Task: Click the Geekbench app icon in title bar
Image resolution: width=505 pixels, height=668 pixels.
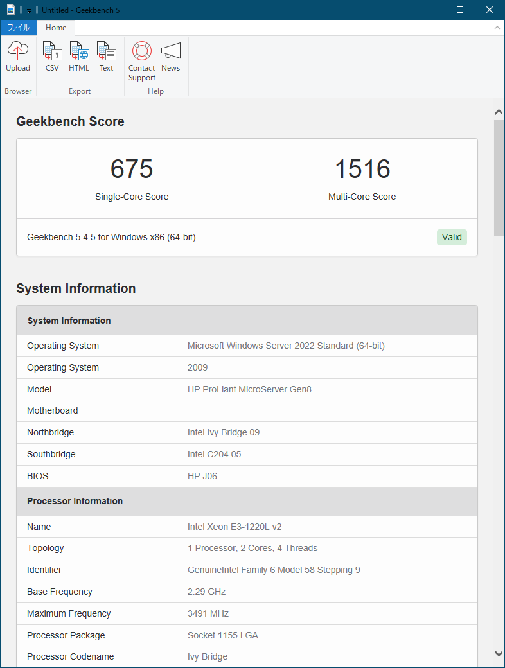Action: 11,10
